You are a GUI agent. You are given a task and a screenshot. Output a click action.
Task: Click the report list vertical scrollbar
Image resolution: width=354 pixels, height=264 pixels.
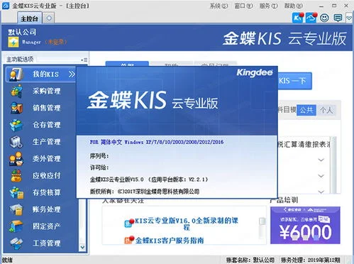pos(333,165)
